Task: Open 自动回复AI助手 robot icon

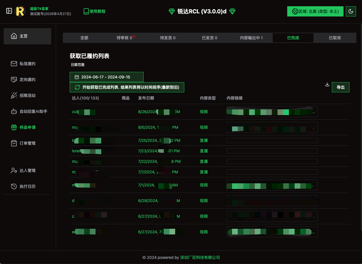Action: (x=14, y=111)
